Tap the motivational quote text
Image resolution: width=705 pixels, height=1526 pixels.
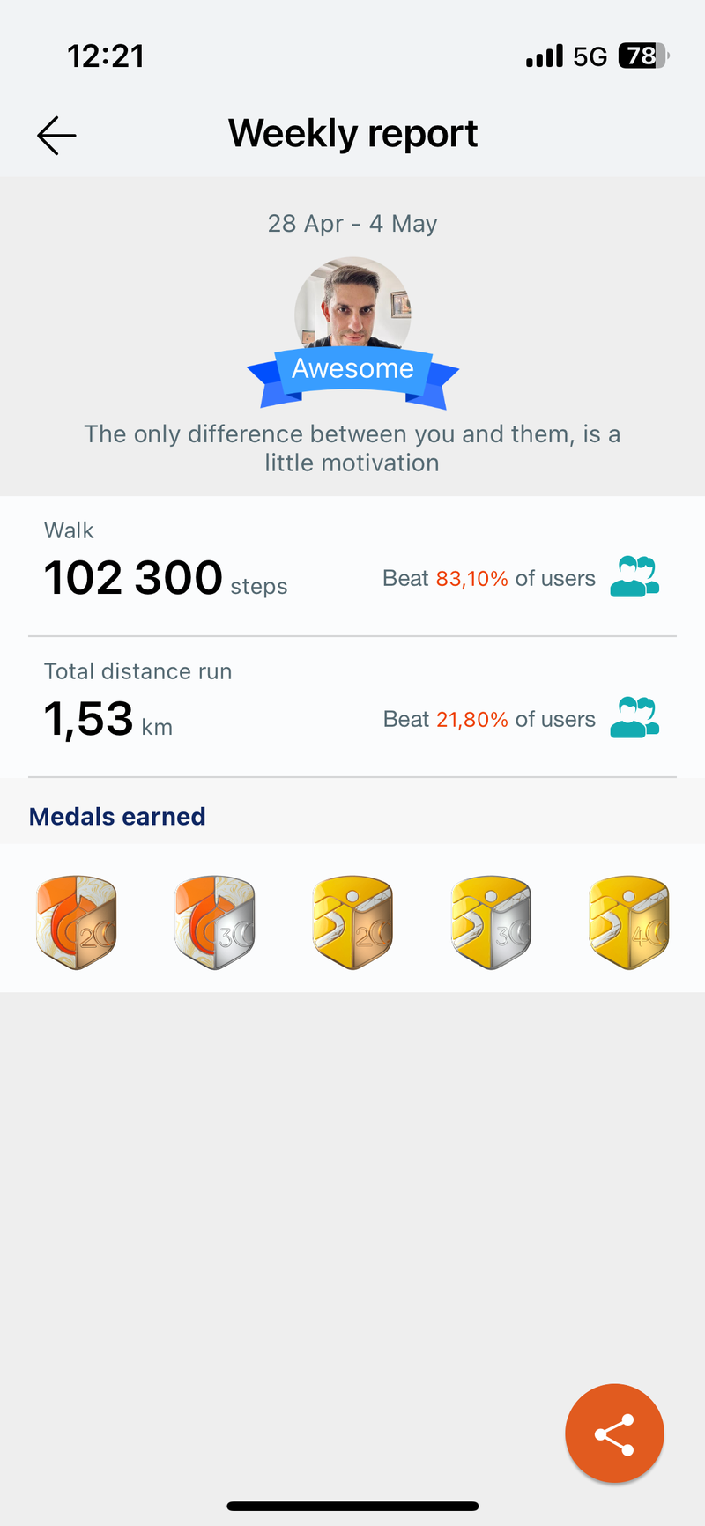coord(352,448)
